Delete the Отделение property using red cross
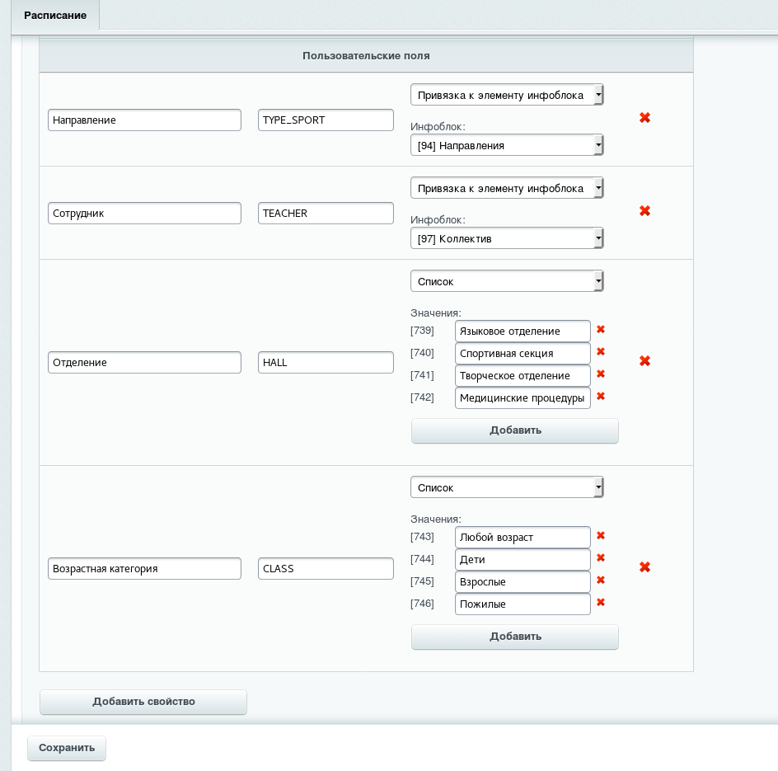 pyautogui.click(x=644, y=361)
